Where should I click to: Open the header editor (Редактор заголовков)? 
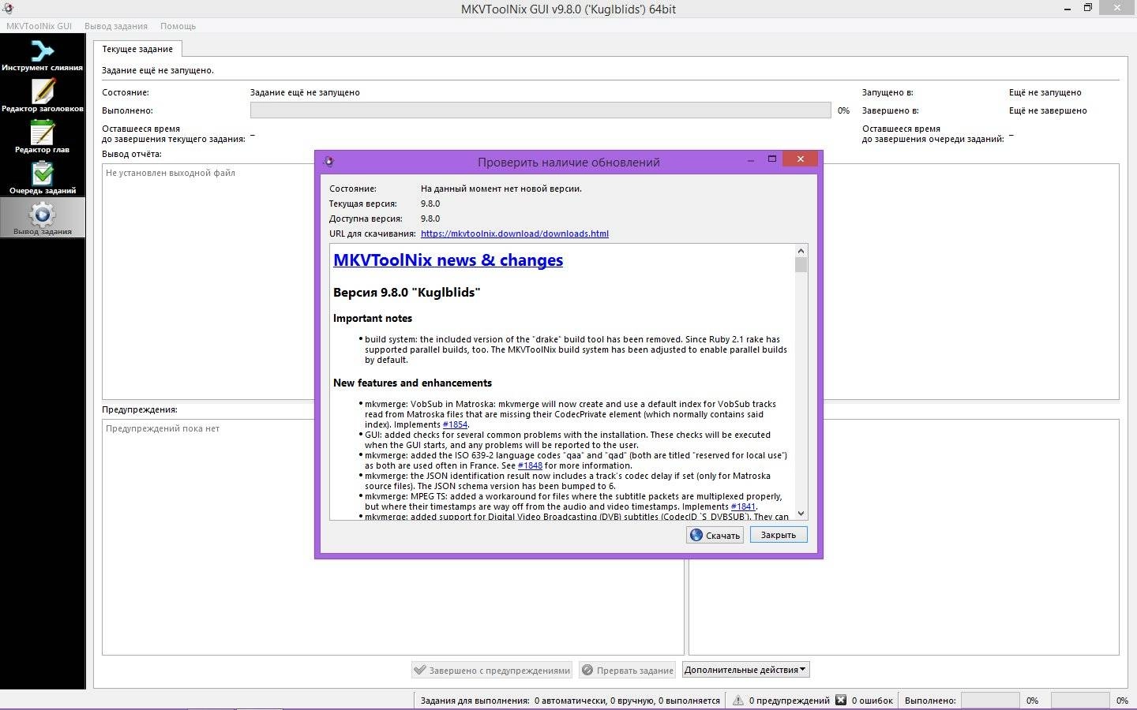(43, 96)
